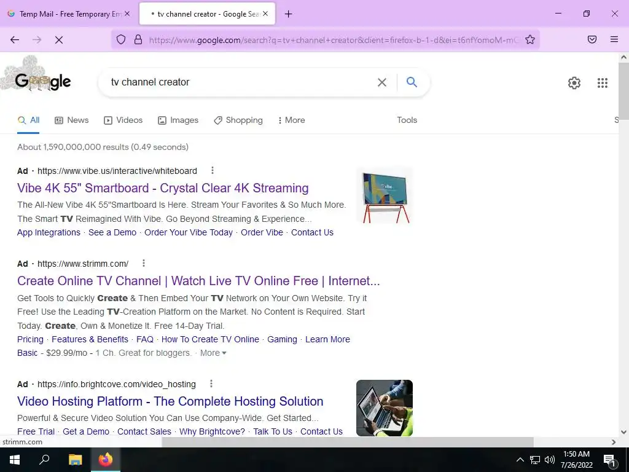This screenshot has width=629, height=472.
Task: Open the network tray icon
Action: pyautogui.click(x=535, y=460)
